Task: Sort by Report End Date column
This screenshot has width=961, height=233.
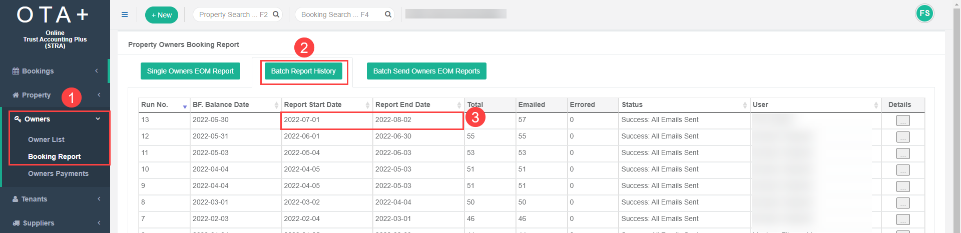Action: 418,104
